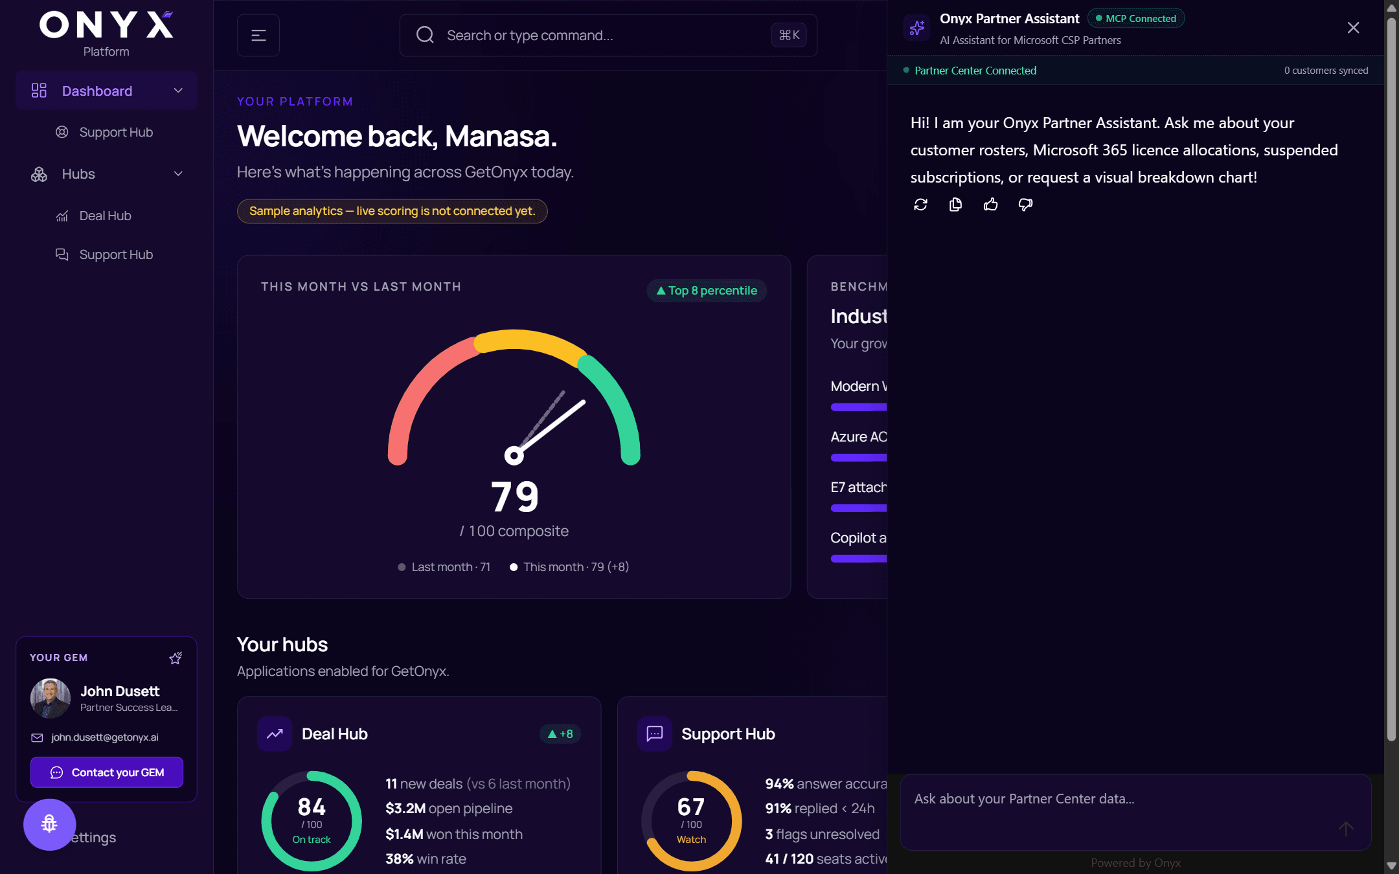The image size is (1399, 874).
Task: Click the Onyx Partner Assistant sparkle icon
Action: [x=917, y=28]
